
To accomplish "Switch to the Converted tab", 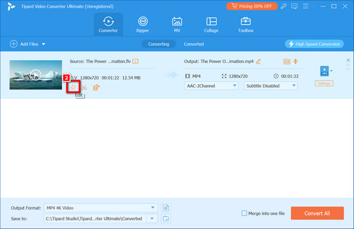I will (194, 44).
